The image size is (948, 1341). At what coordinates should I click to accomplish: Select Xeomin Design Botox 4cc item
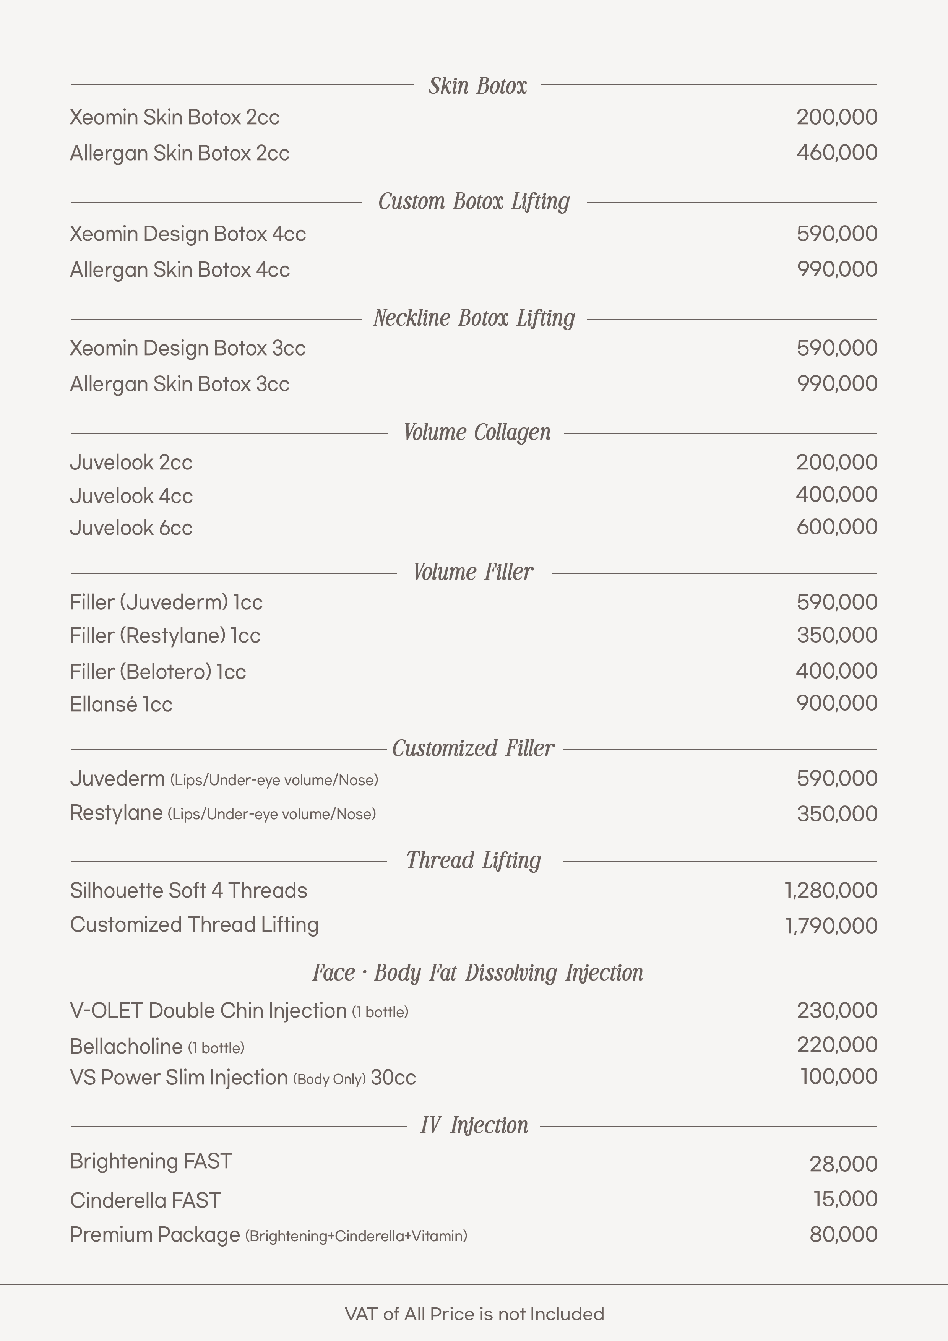pos(187,234)
